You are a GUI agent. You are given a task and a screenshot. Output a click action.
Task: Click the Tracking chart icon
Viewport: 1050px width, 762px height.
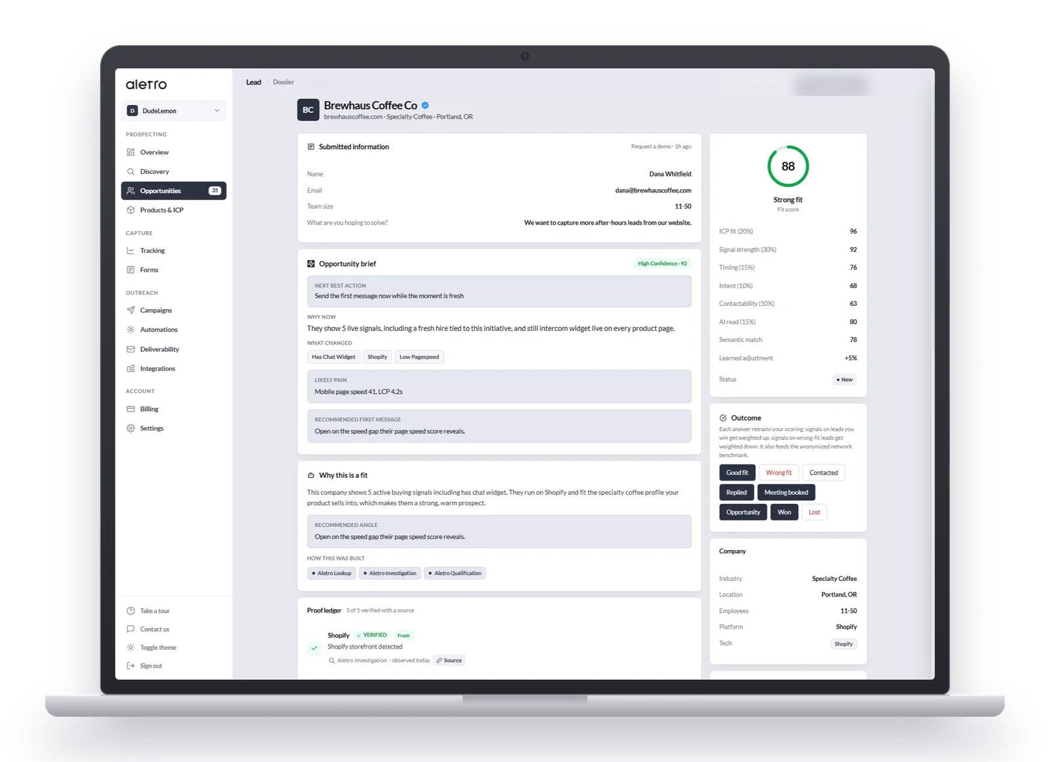131,251
